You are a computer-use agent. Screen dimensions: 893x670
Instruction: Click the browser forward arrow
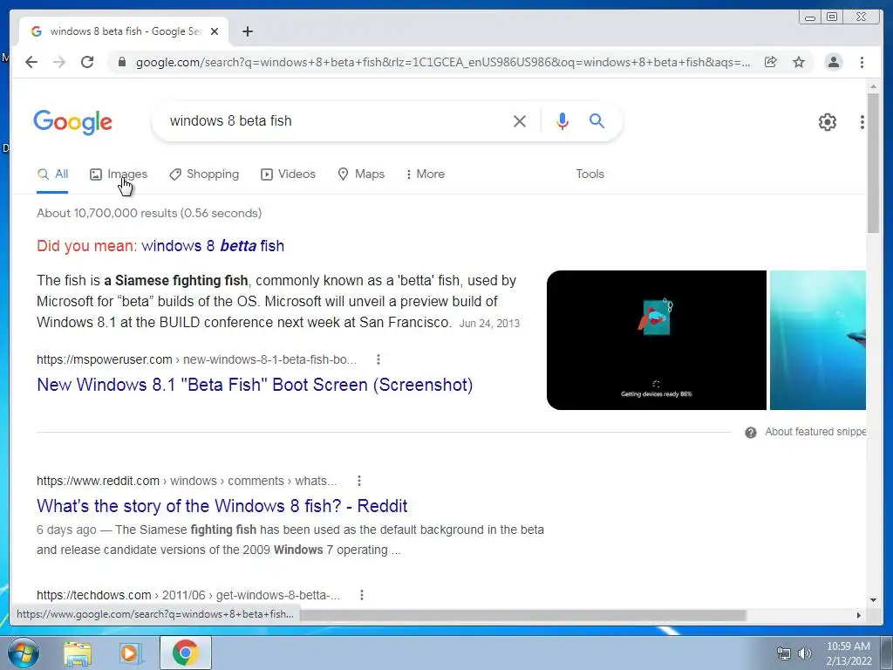(58, 62)
